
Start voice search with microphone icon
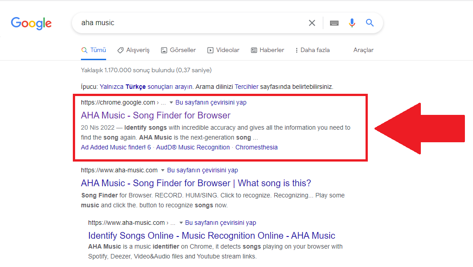[352, 23]
